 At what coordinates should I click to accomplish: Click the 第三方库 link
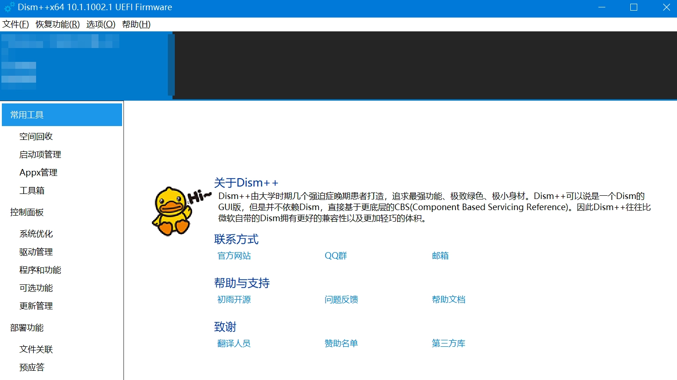pos(449,344)
